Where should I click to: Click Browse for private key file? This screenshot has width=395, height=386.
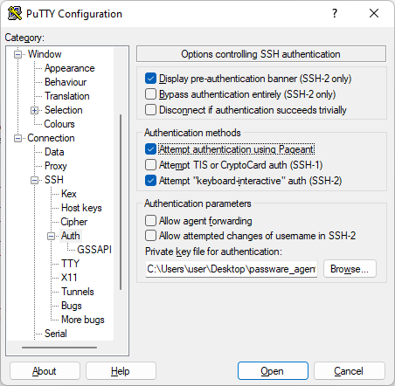coord(350,269)
